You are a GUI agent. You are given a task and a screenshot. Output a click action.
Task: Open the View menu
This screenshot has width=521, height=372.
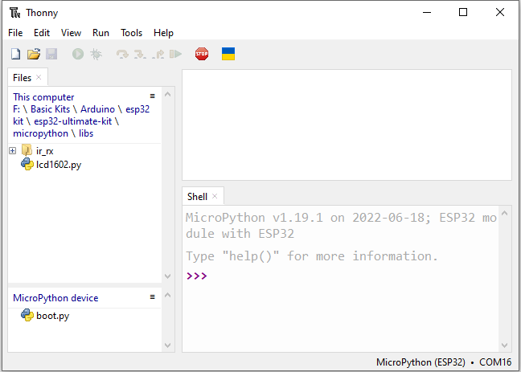(71, 33)
